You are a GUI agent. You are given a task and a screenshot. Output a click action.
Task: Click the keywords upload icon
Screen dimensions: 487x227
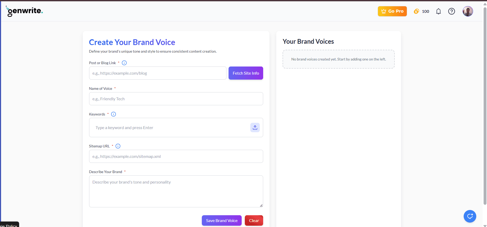[255, 128]
